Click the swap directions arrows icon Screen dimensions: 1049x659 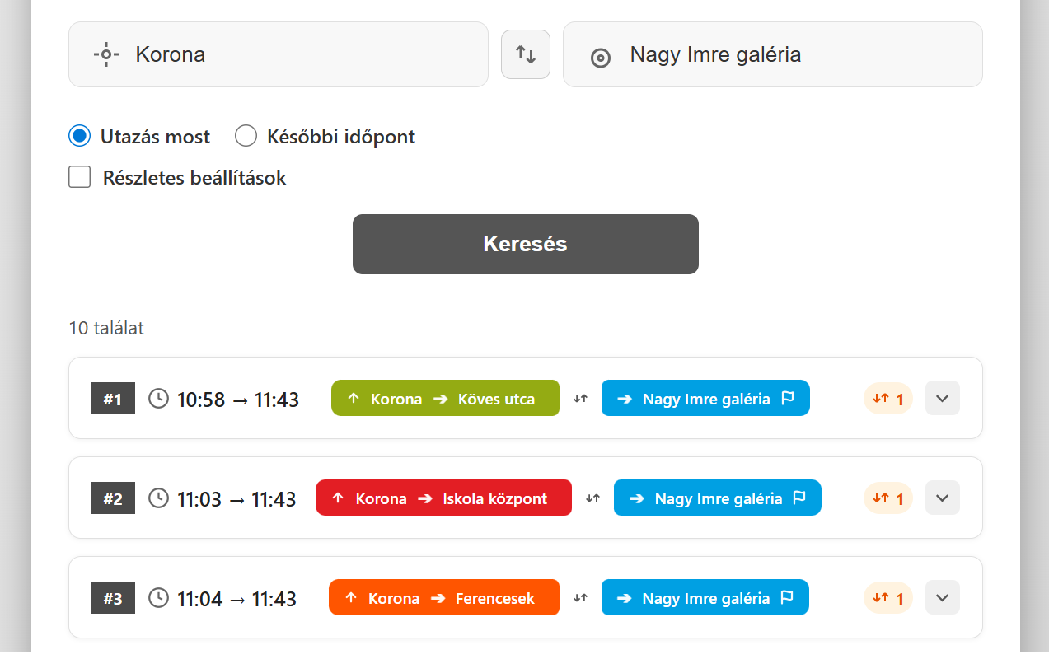pyautogui.click(x=525, y=54)
